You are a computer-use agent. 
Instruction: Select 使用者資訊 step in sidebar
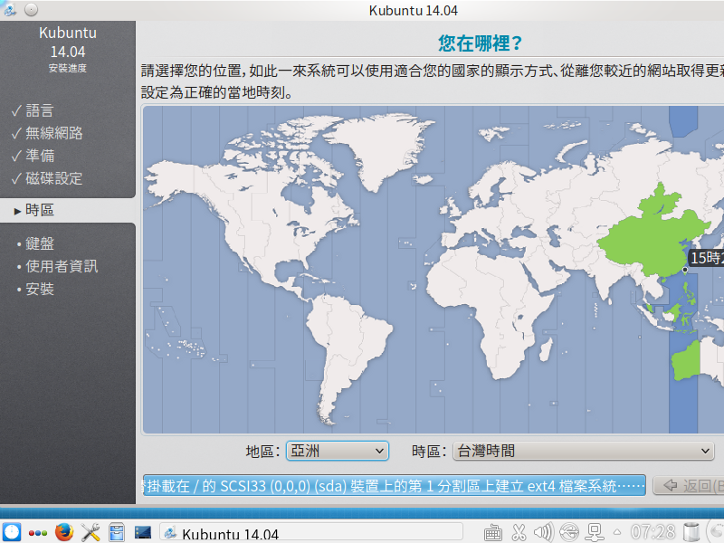point(62,266)
